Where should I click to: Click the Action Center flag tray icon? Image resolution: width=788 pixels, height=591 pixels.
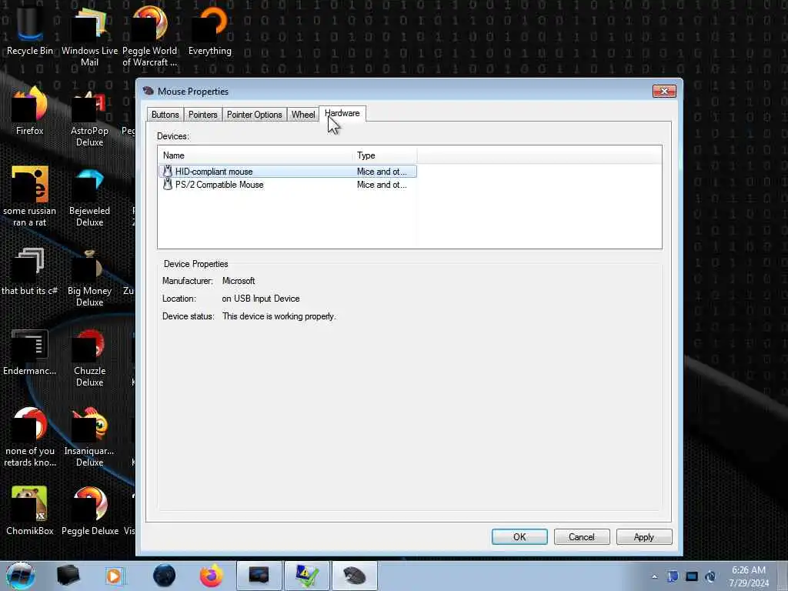[673, 576]
